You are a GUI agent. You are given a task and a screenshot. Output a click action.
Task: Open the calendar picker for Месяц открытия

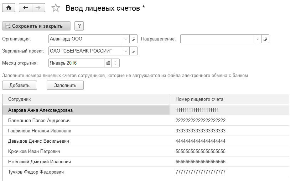tap(108, 63)
